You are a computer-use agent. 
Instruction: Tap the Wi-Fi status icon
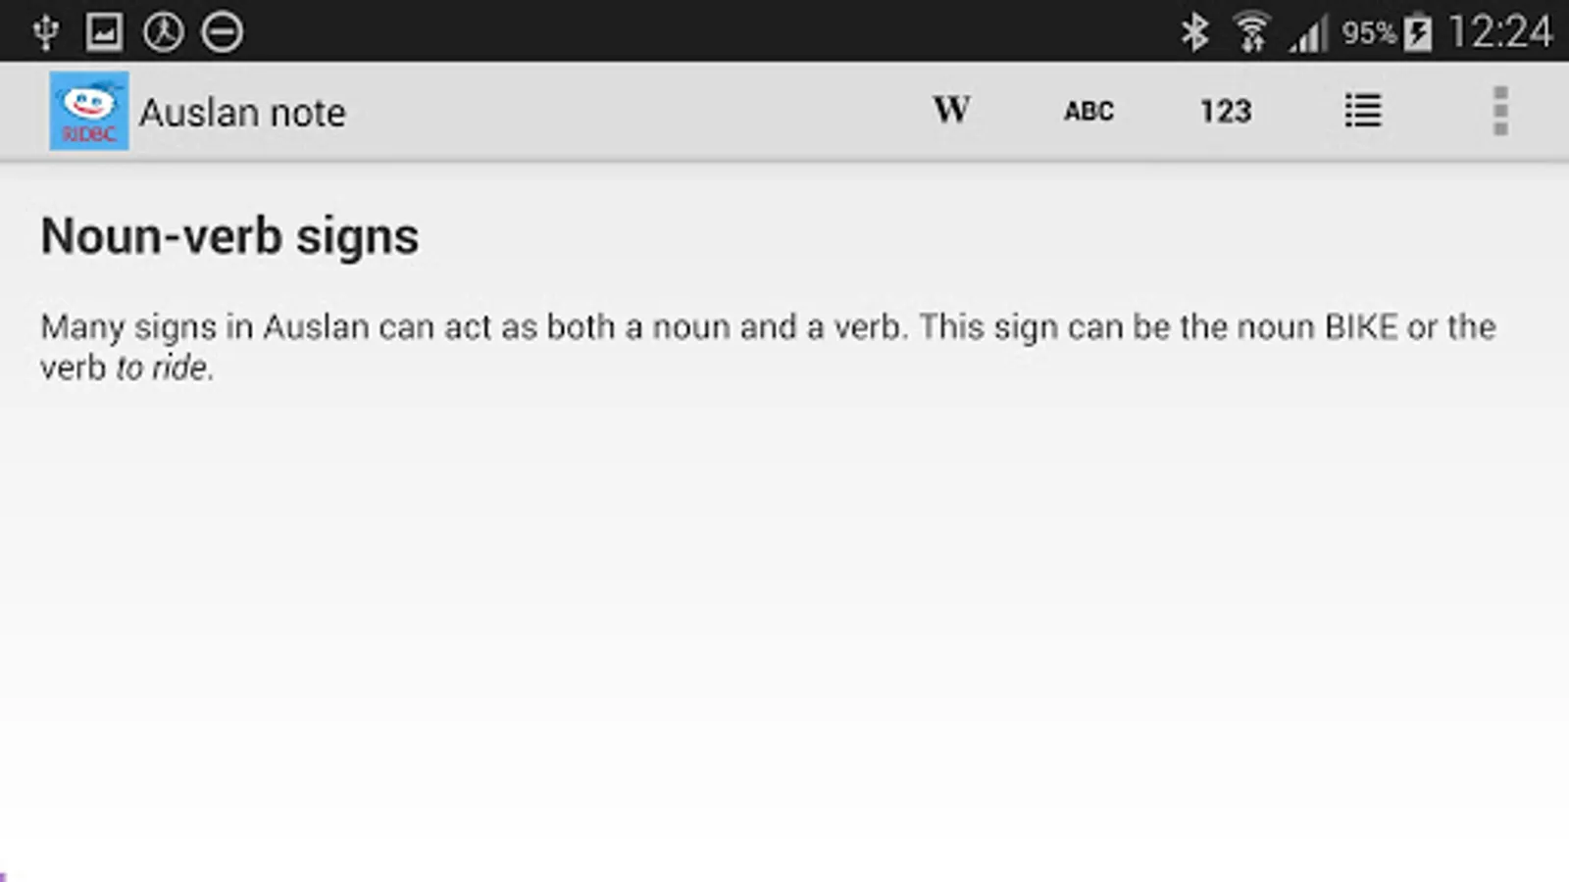[1252, 32]
